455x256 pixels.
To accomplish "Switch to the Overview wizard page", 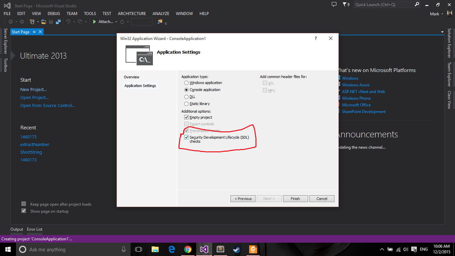I will click(x=132, y=77).
